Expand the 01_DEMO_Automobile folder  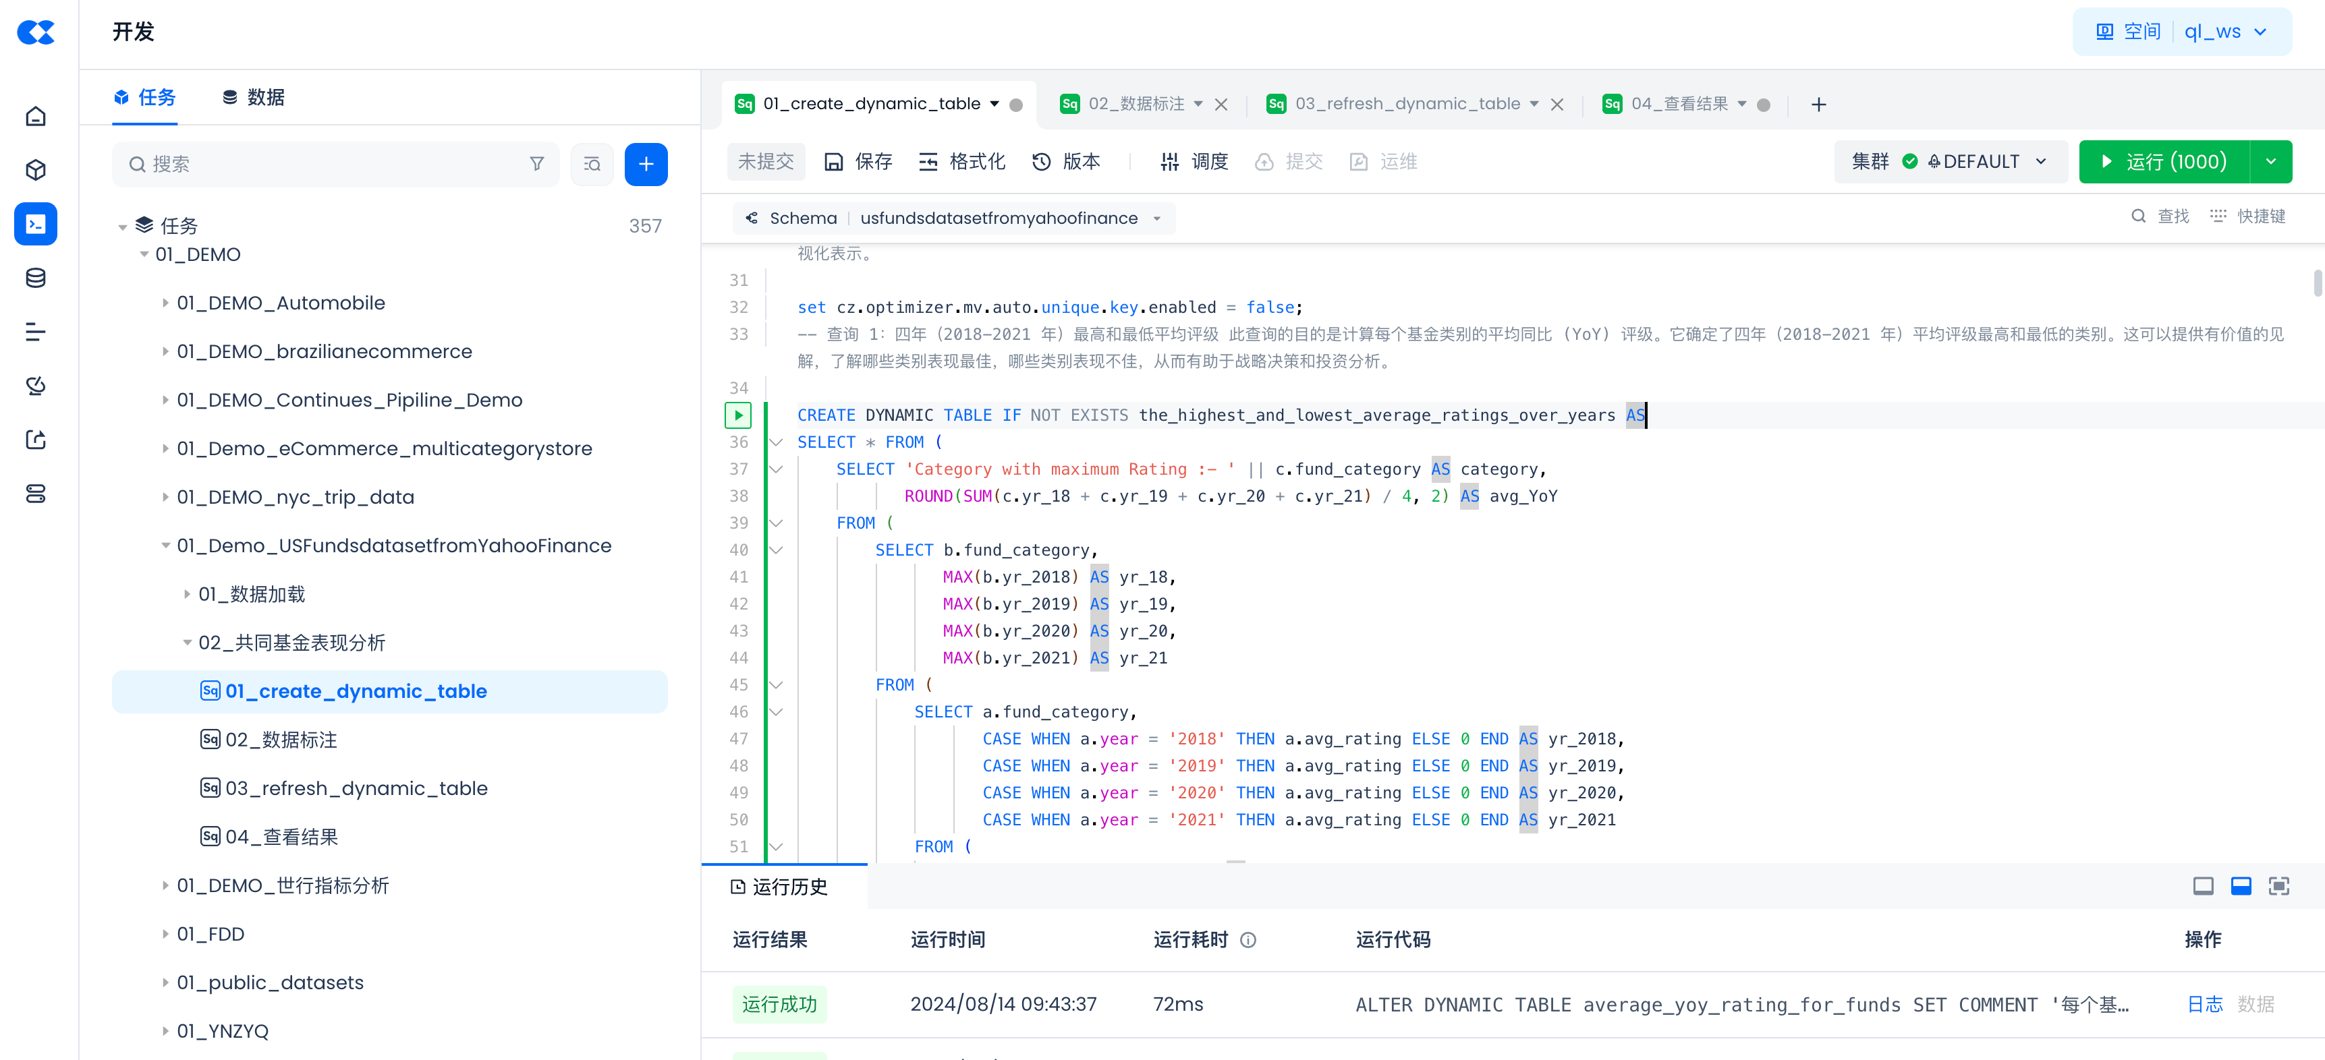click(165, 303)
